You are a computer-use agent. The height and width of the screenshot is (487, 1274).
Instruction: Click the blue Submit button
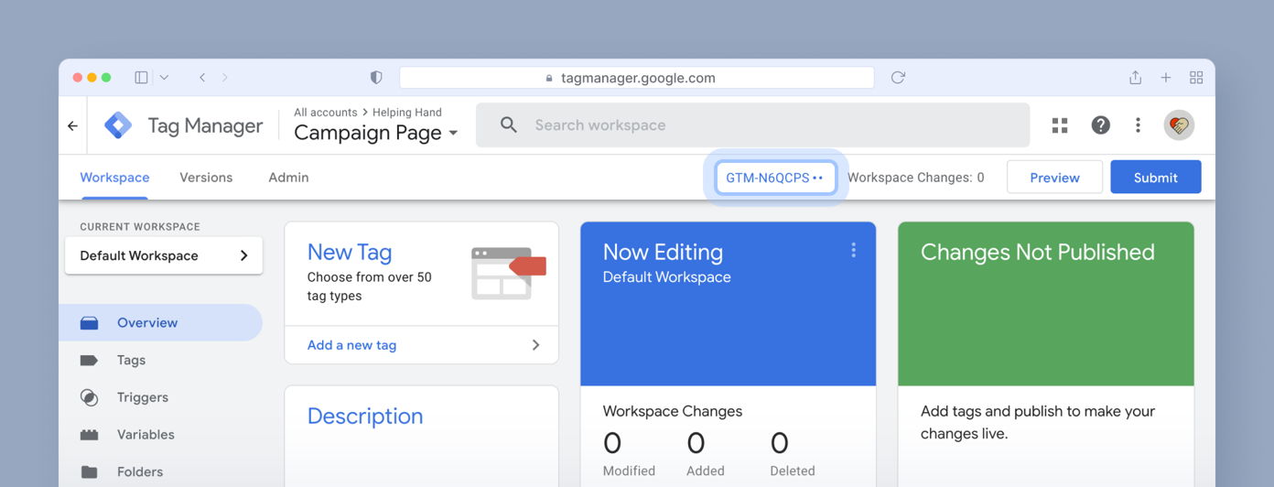(x=1156, y=178)
